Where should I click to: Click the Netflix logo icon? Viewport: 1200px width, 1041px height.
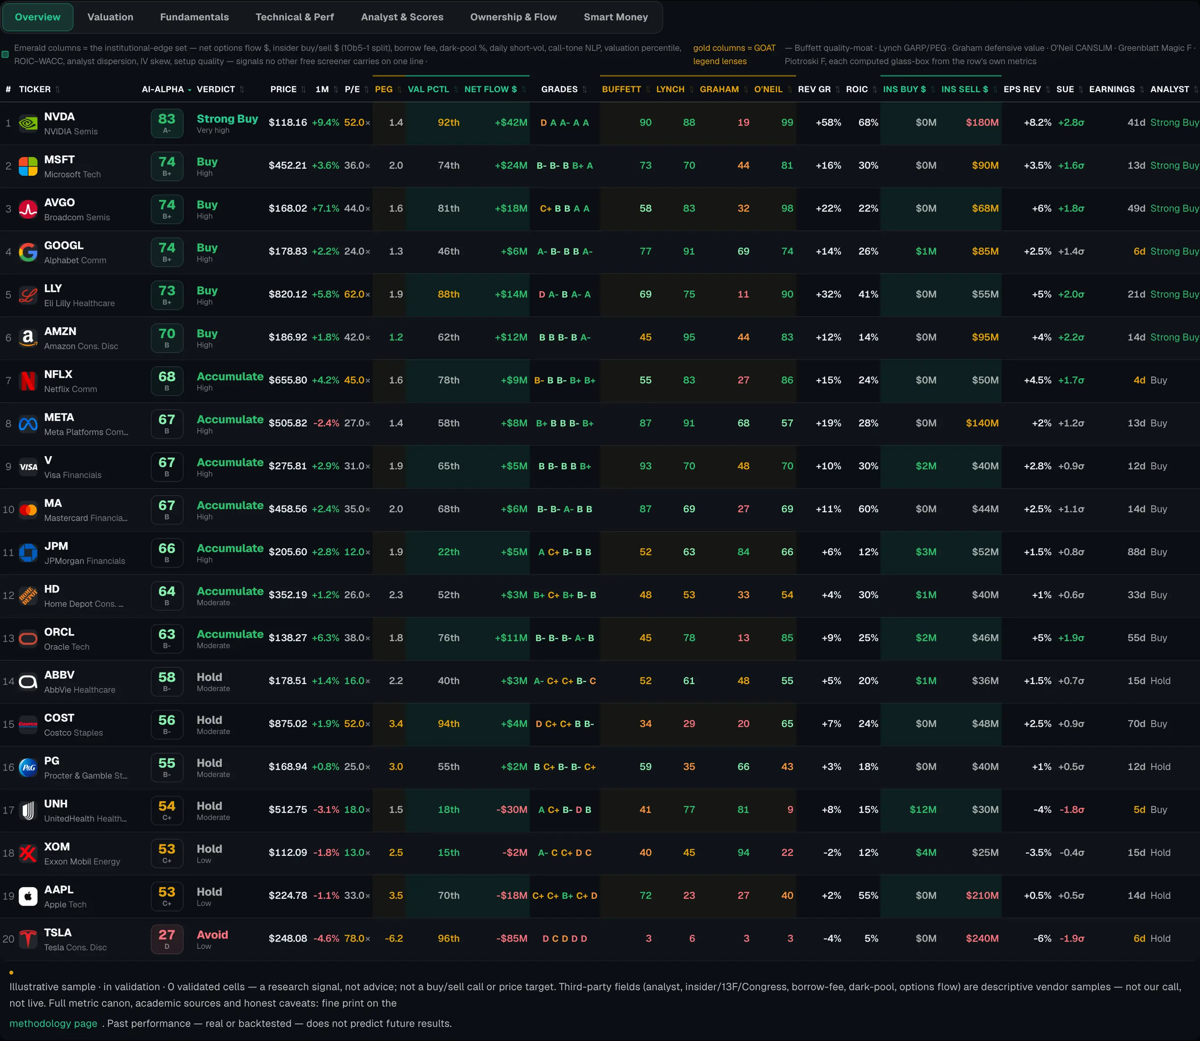(x=28, y=382)
